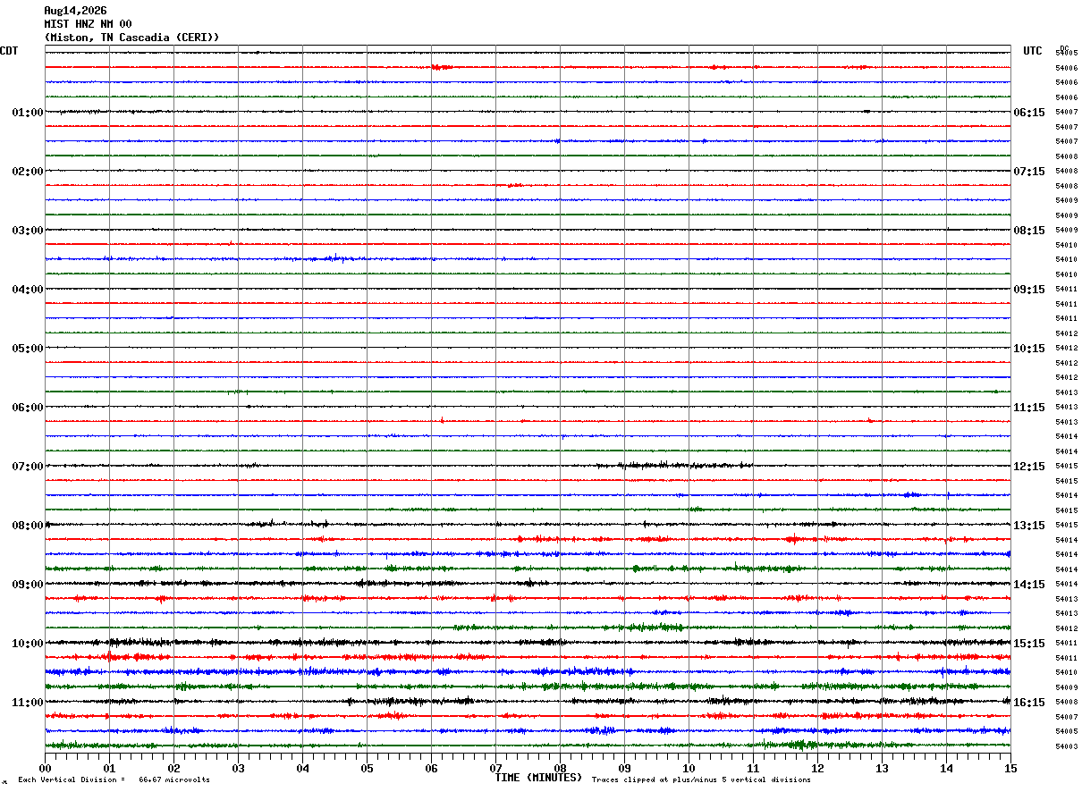
Task: Click the 15:15 UTC time label
Action: pyautogui.click(x=1028, y=644)
